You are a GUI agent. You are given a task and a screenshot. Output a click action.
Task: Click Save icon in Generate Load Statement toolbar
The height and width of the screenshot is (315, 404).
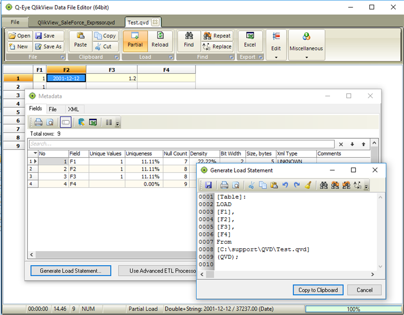208,185
